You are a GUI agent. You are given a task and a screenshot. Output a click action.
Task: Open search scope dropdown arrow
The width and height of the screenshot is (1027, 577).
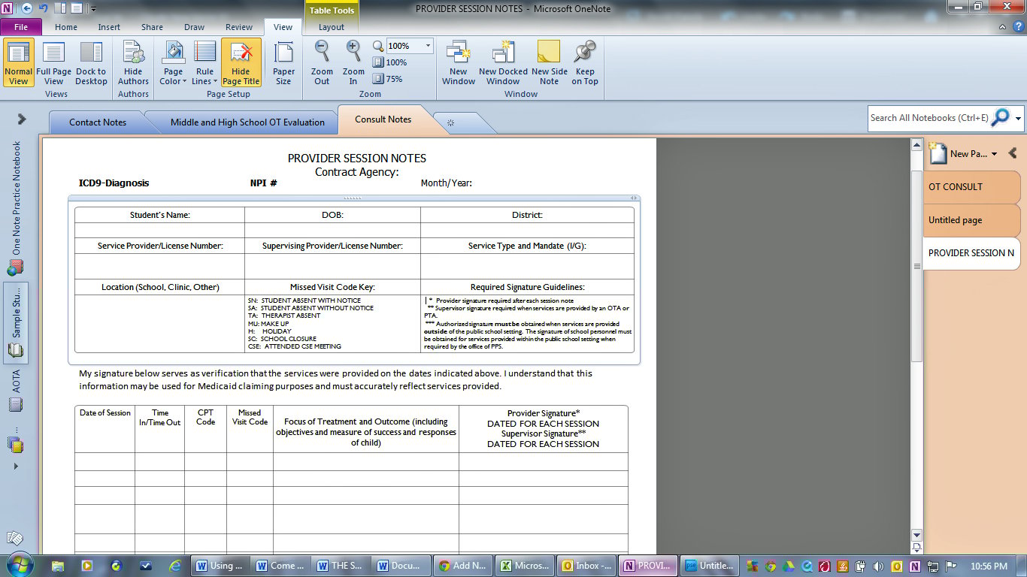(1019, 119)
